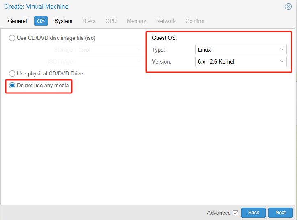Switch to the General tab
This screenshot has width=297, height=220.
(17, 21)
